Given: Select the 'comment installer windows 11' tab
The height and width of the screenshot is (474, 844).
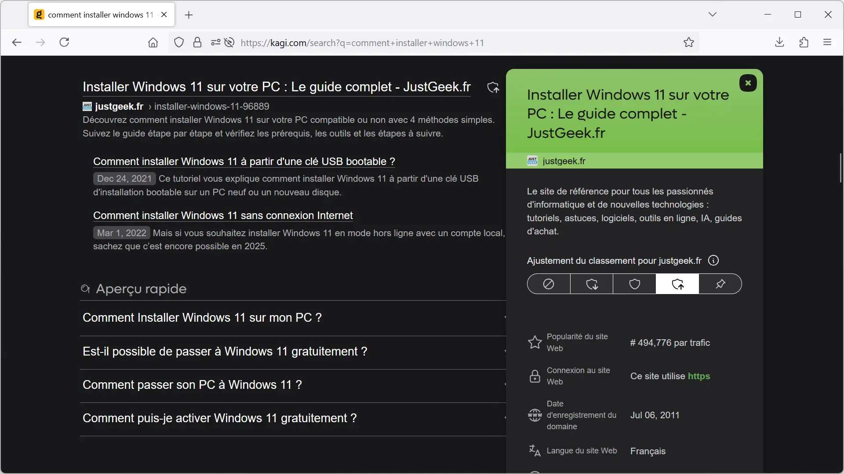Looking at the screenshot, I should click(102, 14).
